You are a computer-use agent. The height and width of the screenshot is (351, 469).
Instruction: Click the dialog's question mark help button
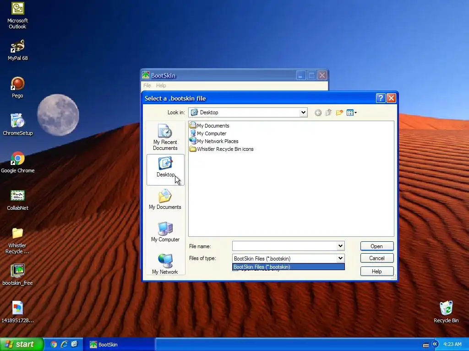(381, 98)
